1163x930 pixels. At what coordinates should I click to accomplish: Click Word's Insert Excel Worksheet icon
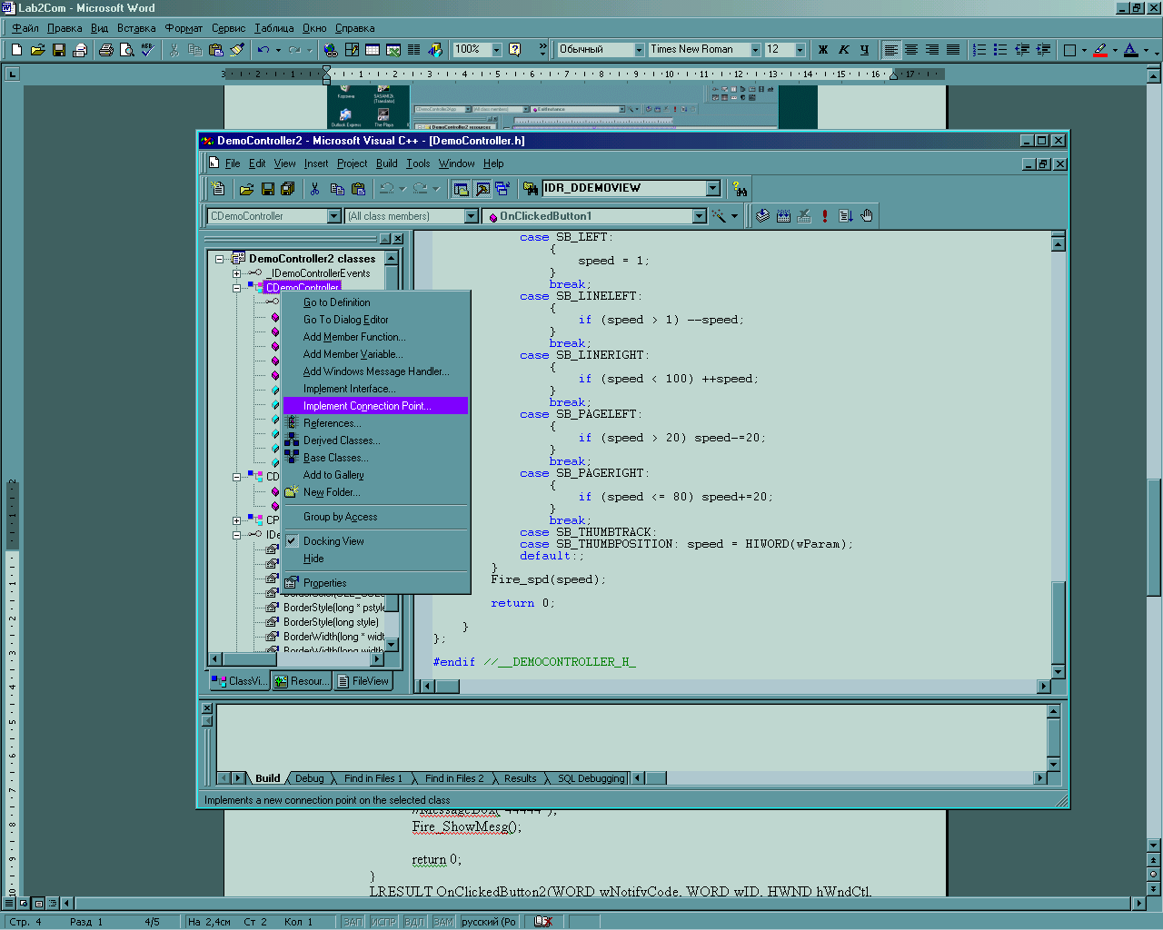tap(393, 50)
